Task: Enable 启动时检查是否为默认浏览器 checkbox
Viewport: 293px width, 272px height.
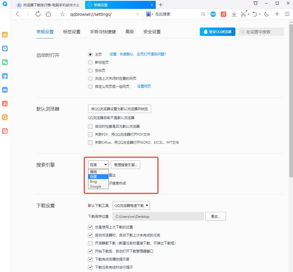Action: (90, 127)
